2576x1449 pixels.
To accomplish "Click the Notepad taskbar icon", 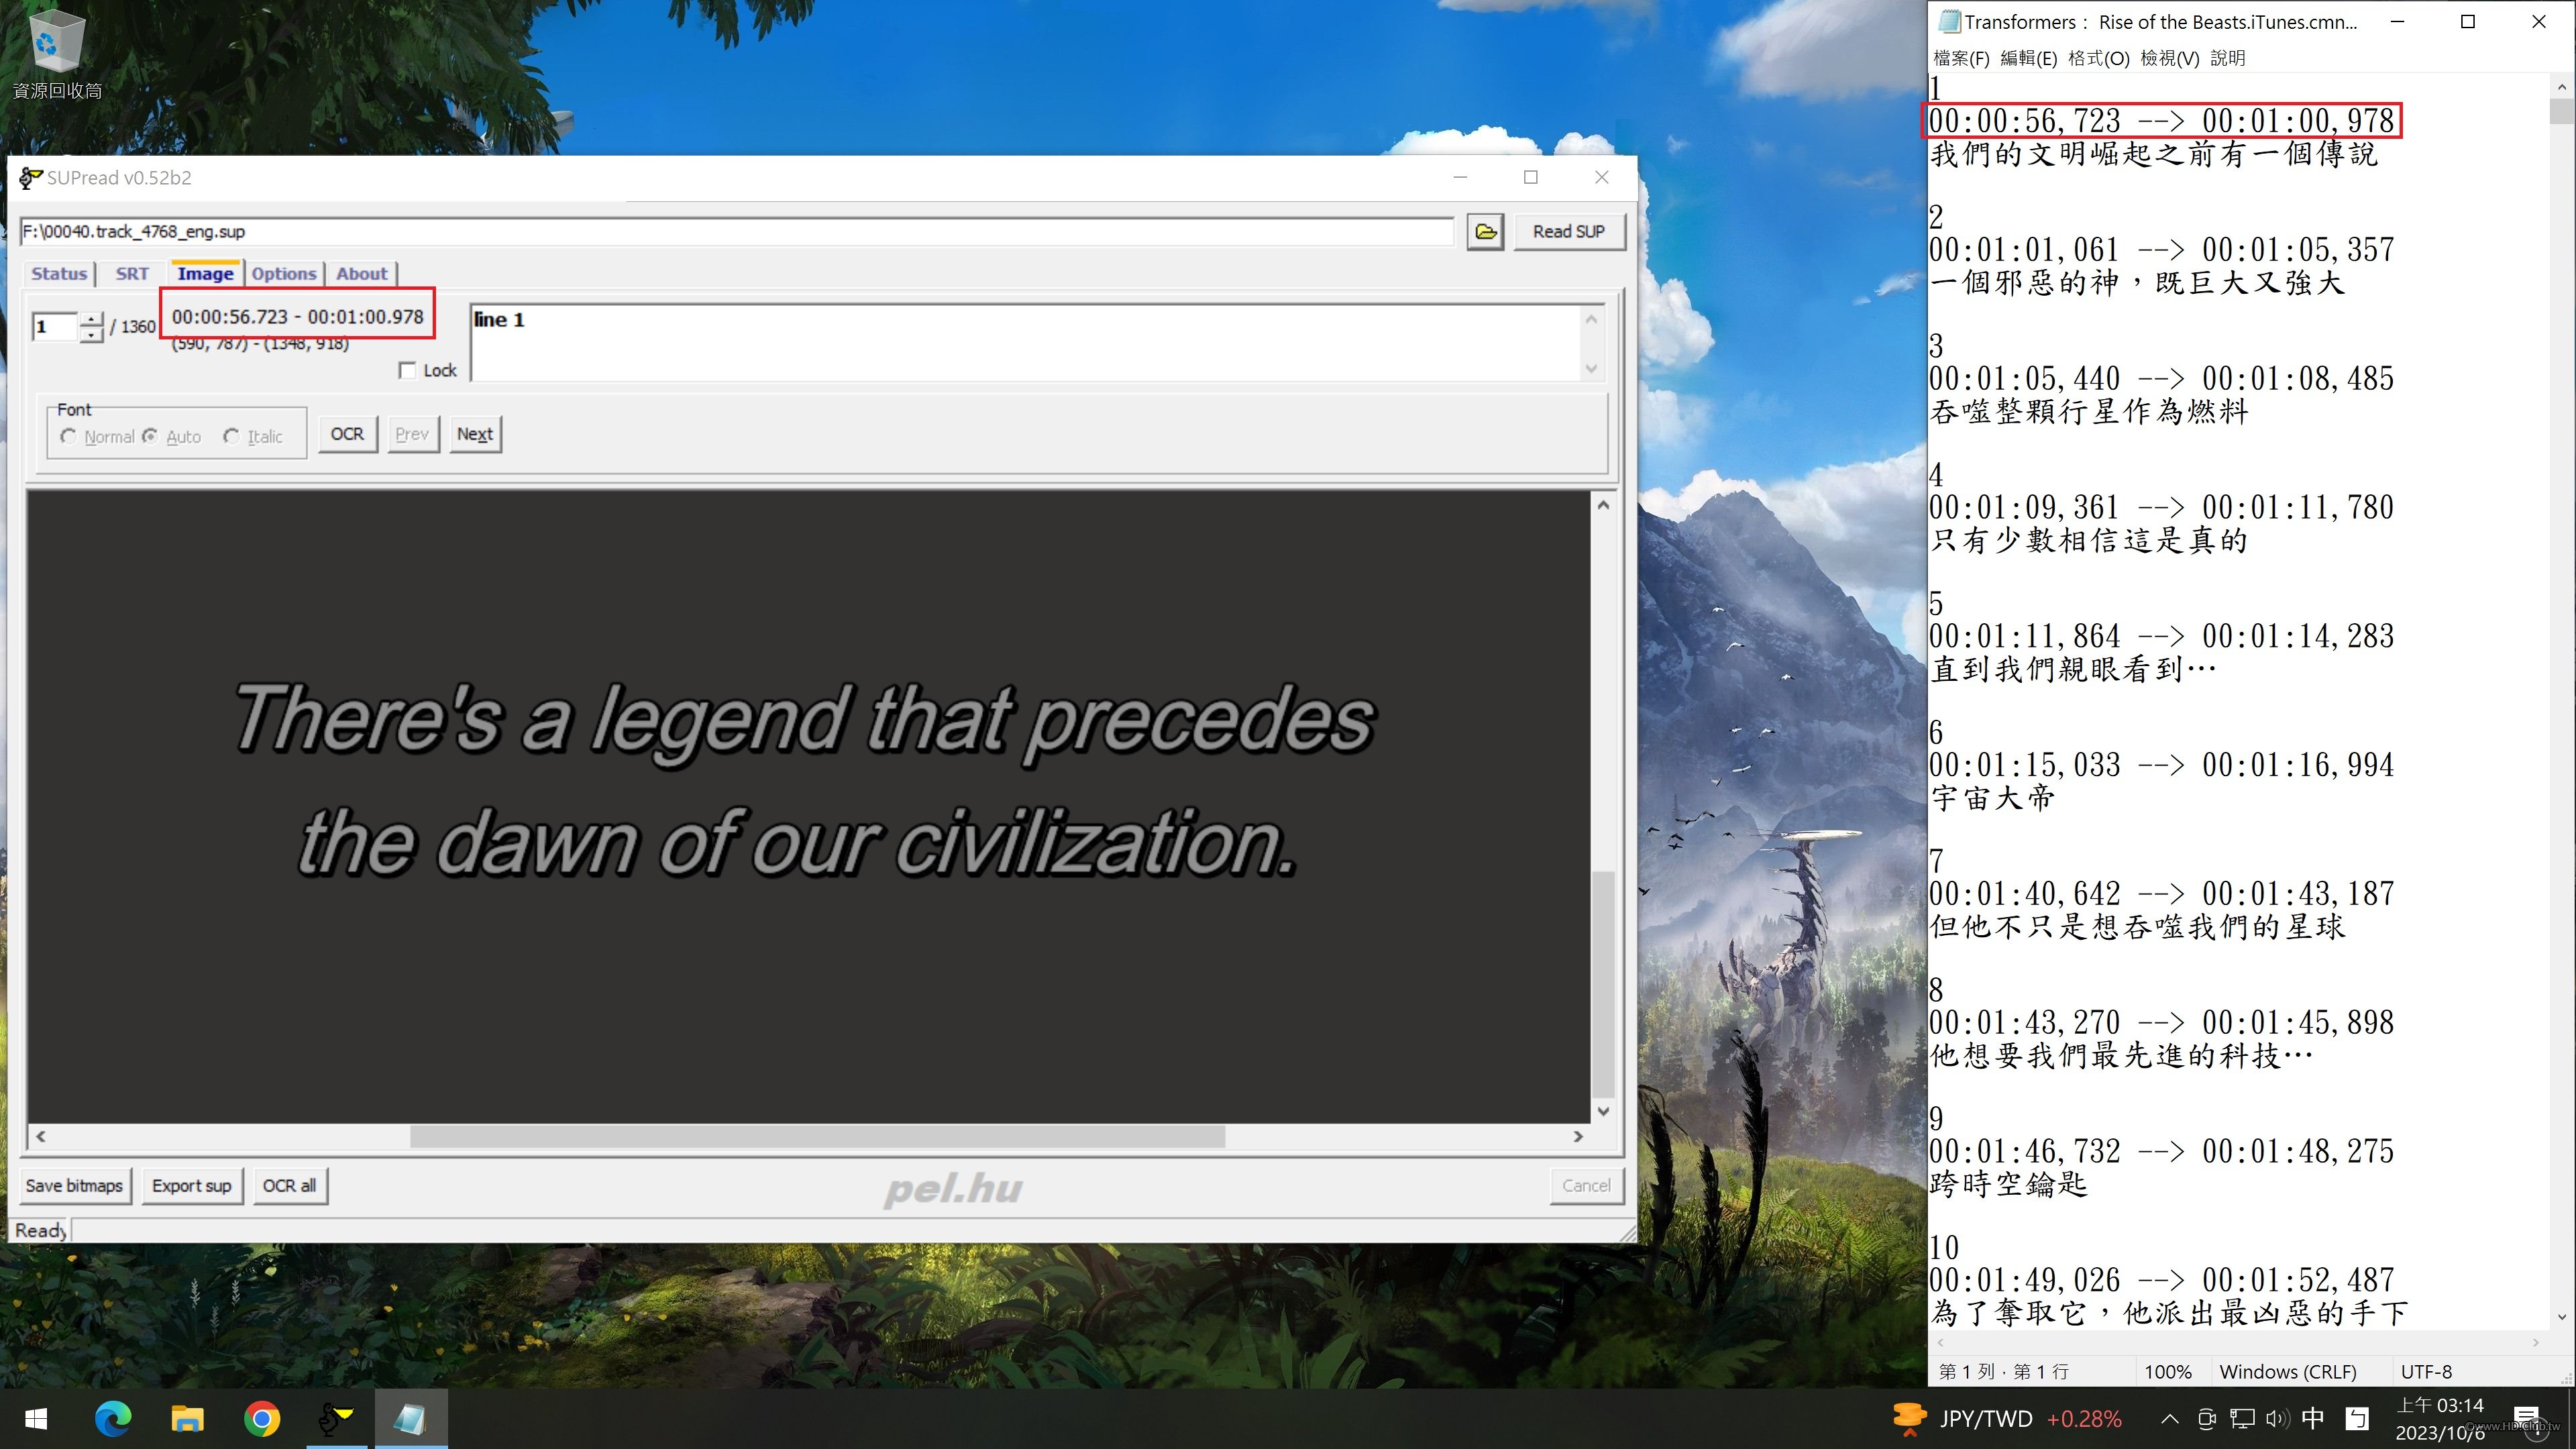I will tap(410, 1418).
